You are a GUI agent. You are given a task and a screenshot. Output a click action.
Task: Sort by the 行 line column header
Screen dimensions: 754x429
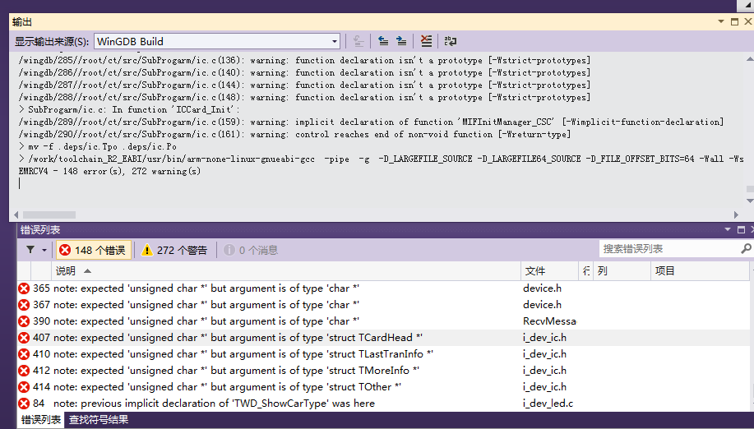[586, 271]
